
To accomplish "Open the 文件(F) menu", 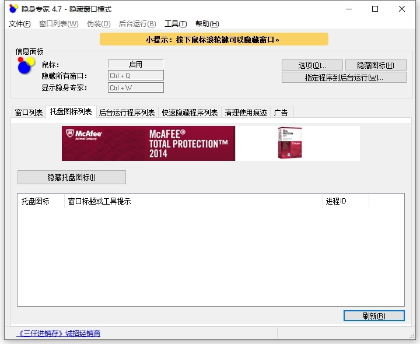I will (20, 24).
